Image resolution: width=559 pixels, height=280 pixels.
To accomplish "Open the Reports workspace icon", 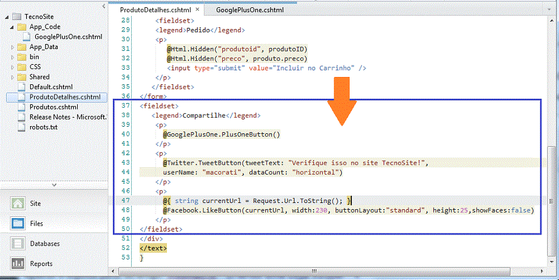I will 18,264.
